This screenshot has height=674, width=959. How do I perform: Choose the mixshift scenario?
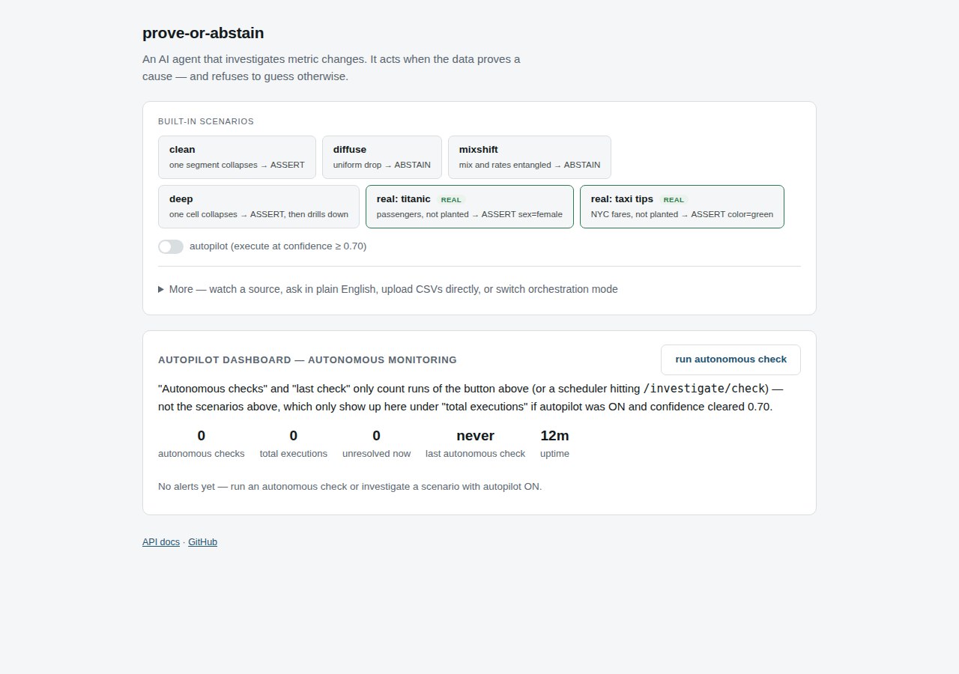530,157
